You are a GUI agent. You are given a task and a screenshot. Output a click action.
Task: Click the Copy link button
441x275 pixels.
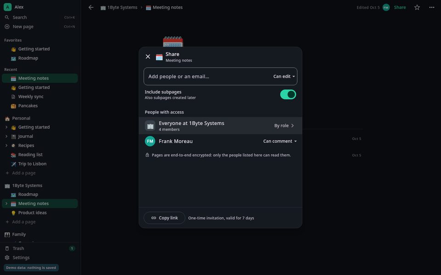click(164, 218)
